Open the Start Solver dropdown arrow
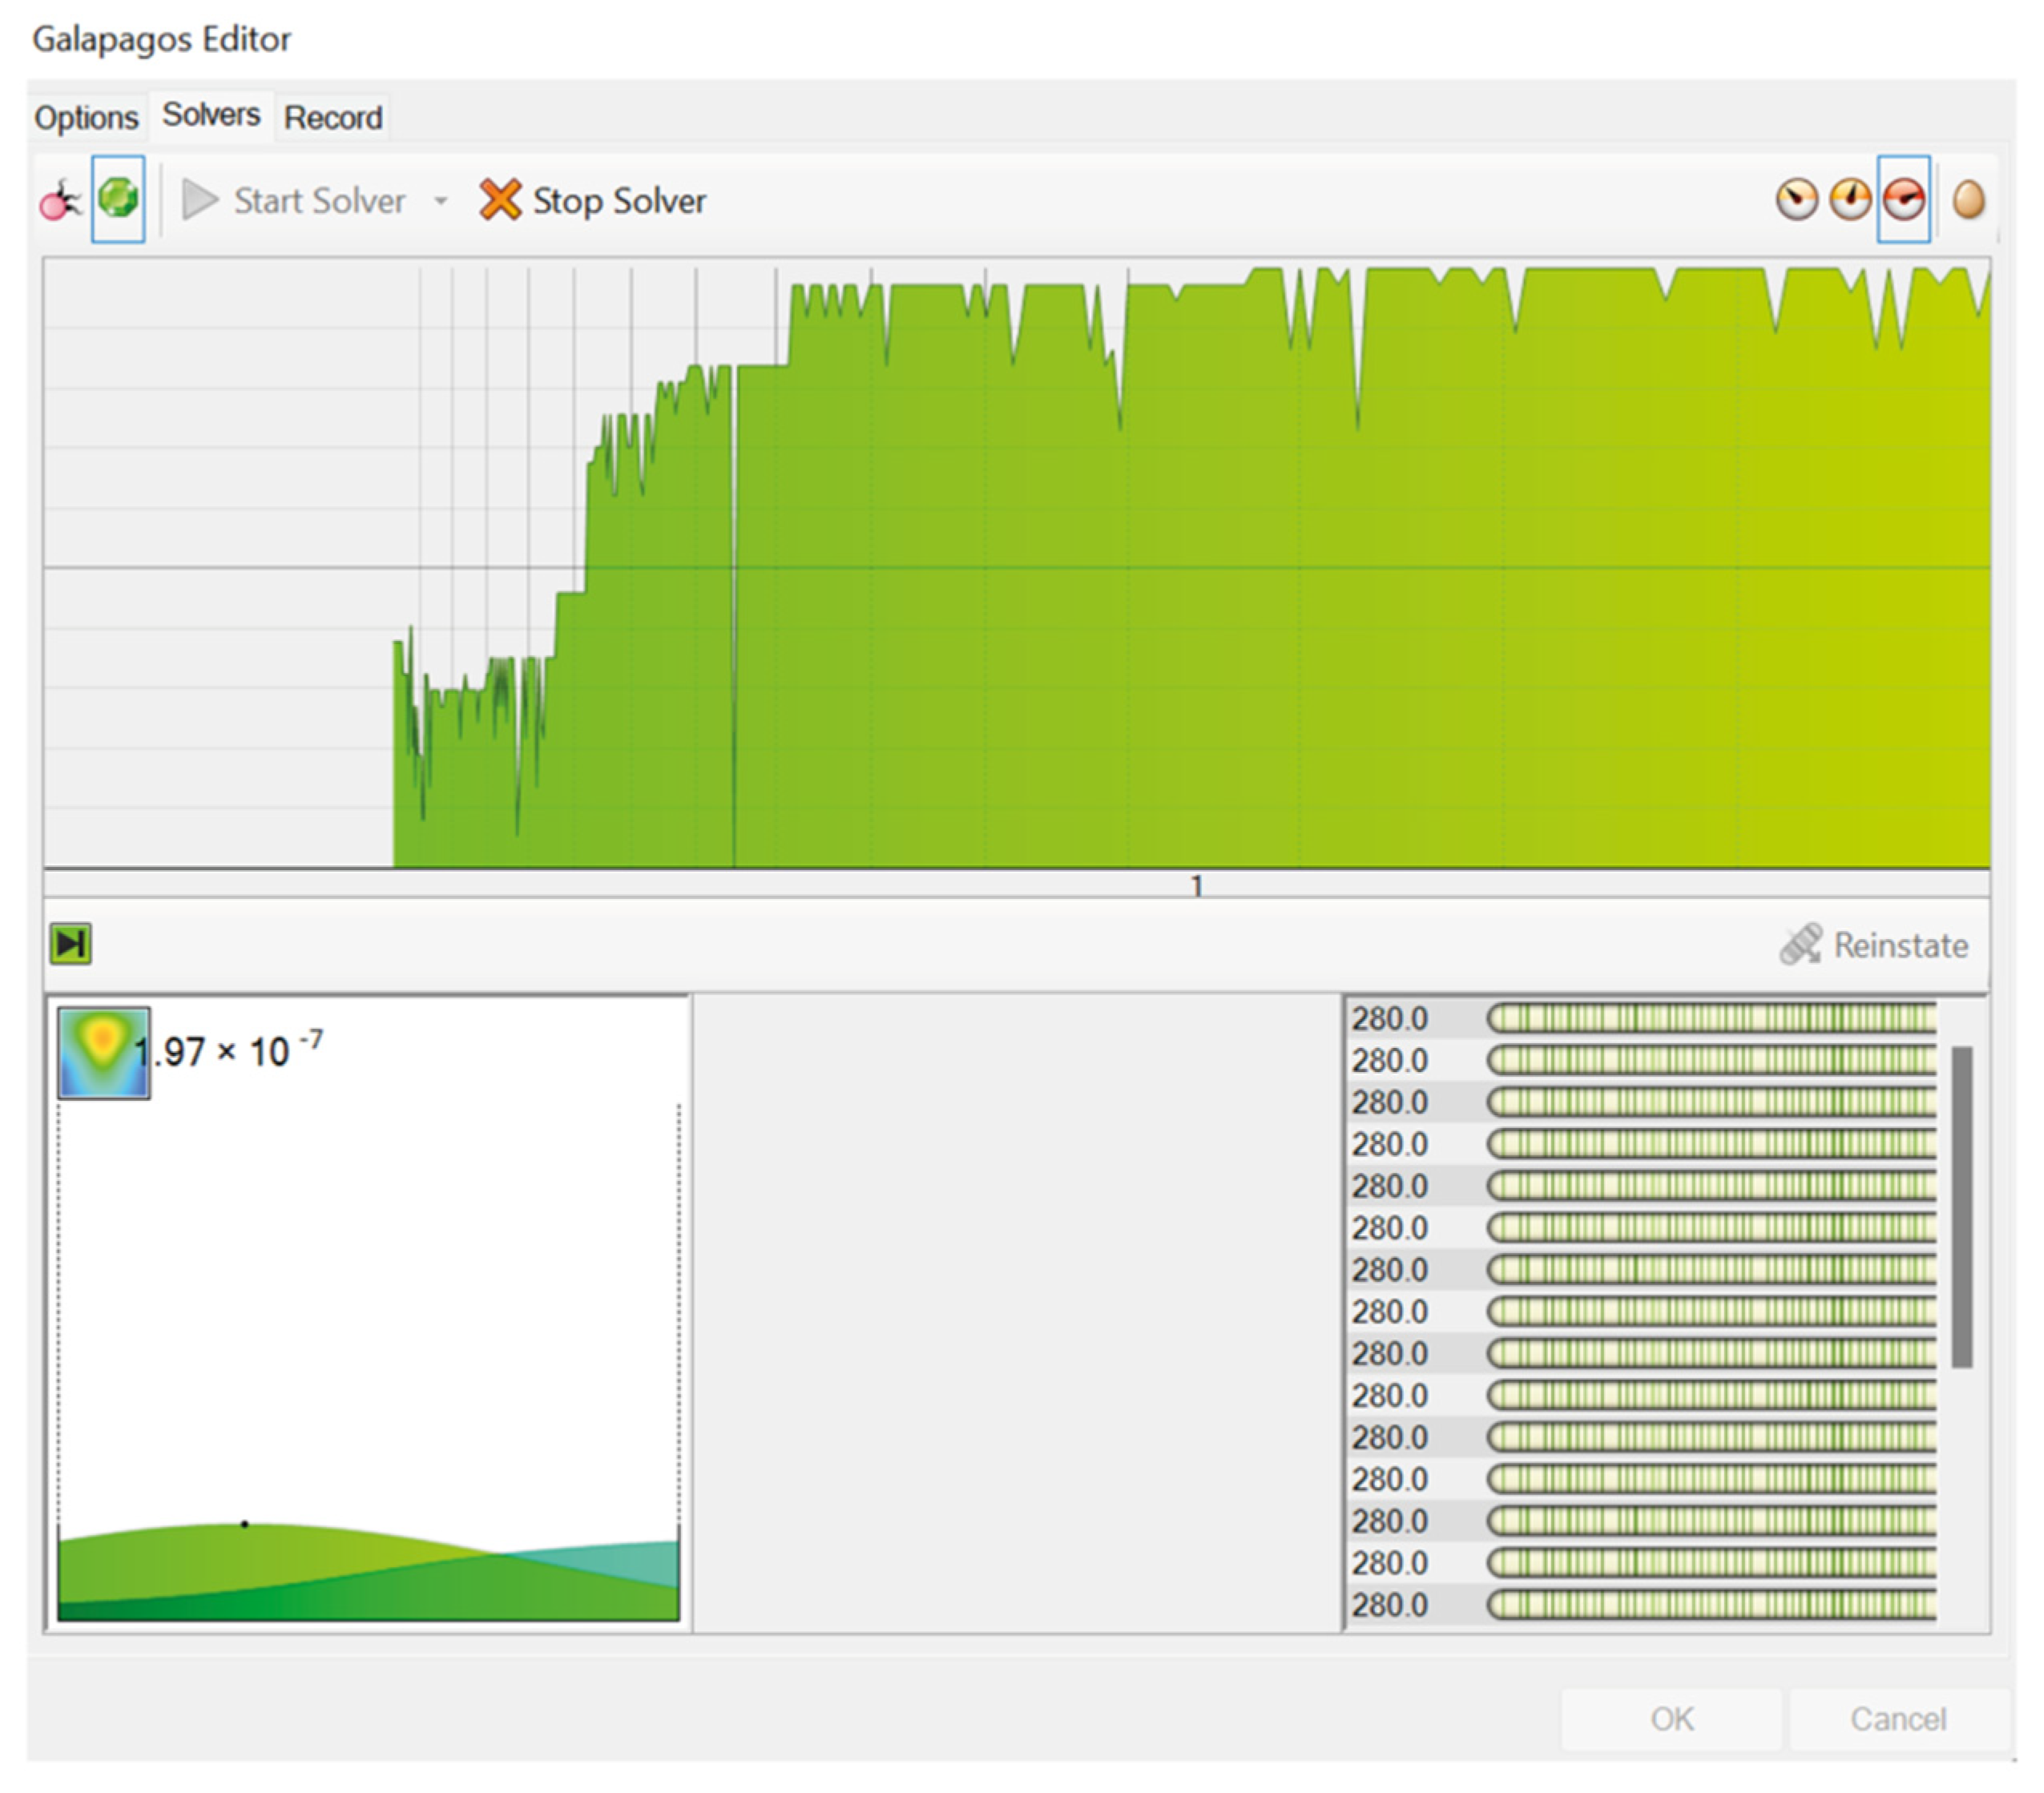The image size is (2044, 1793). click(441, 201)
